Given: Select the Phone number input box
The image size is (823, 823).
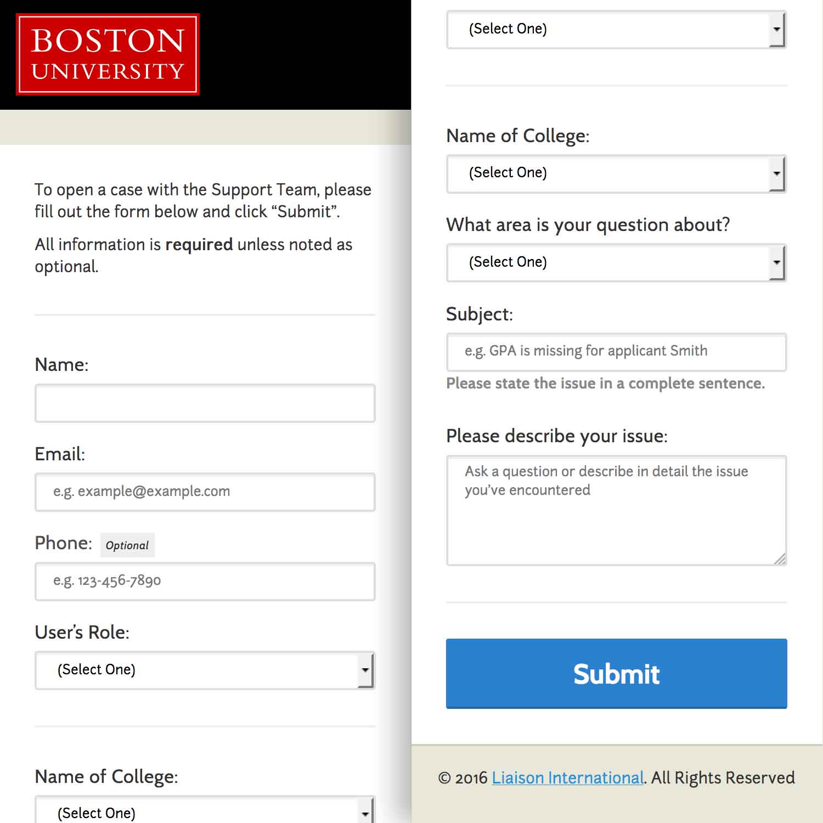Looking at the screenshot, I should pyautogui.click(x=205, y=581).
